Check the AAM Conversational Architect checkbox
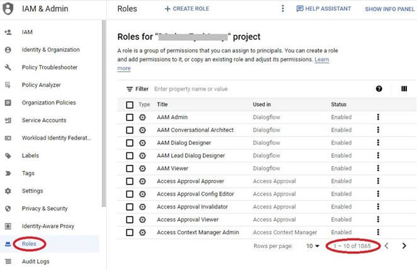Viewport: 417px width, 270px height. coord(130,130)
